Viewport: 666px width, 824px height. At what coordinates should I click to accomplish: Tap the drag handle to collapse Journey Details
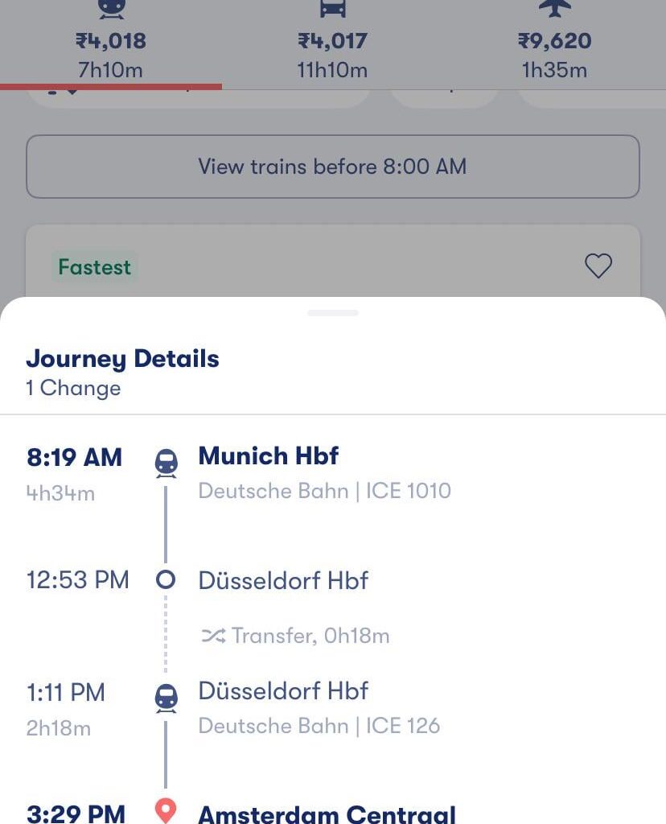pos(332,313)
